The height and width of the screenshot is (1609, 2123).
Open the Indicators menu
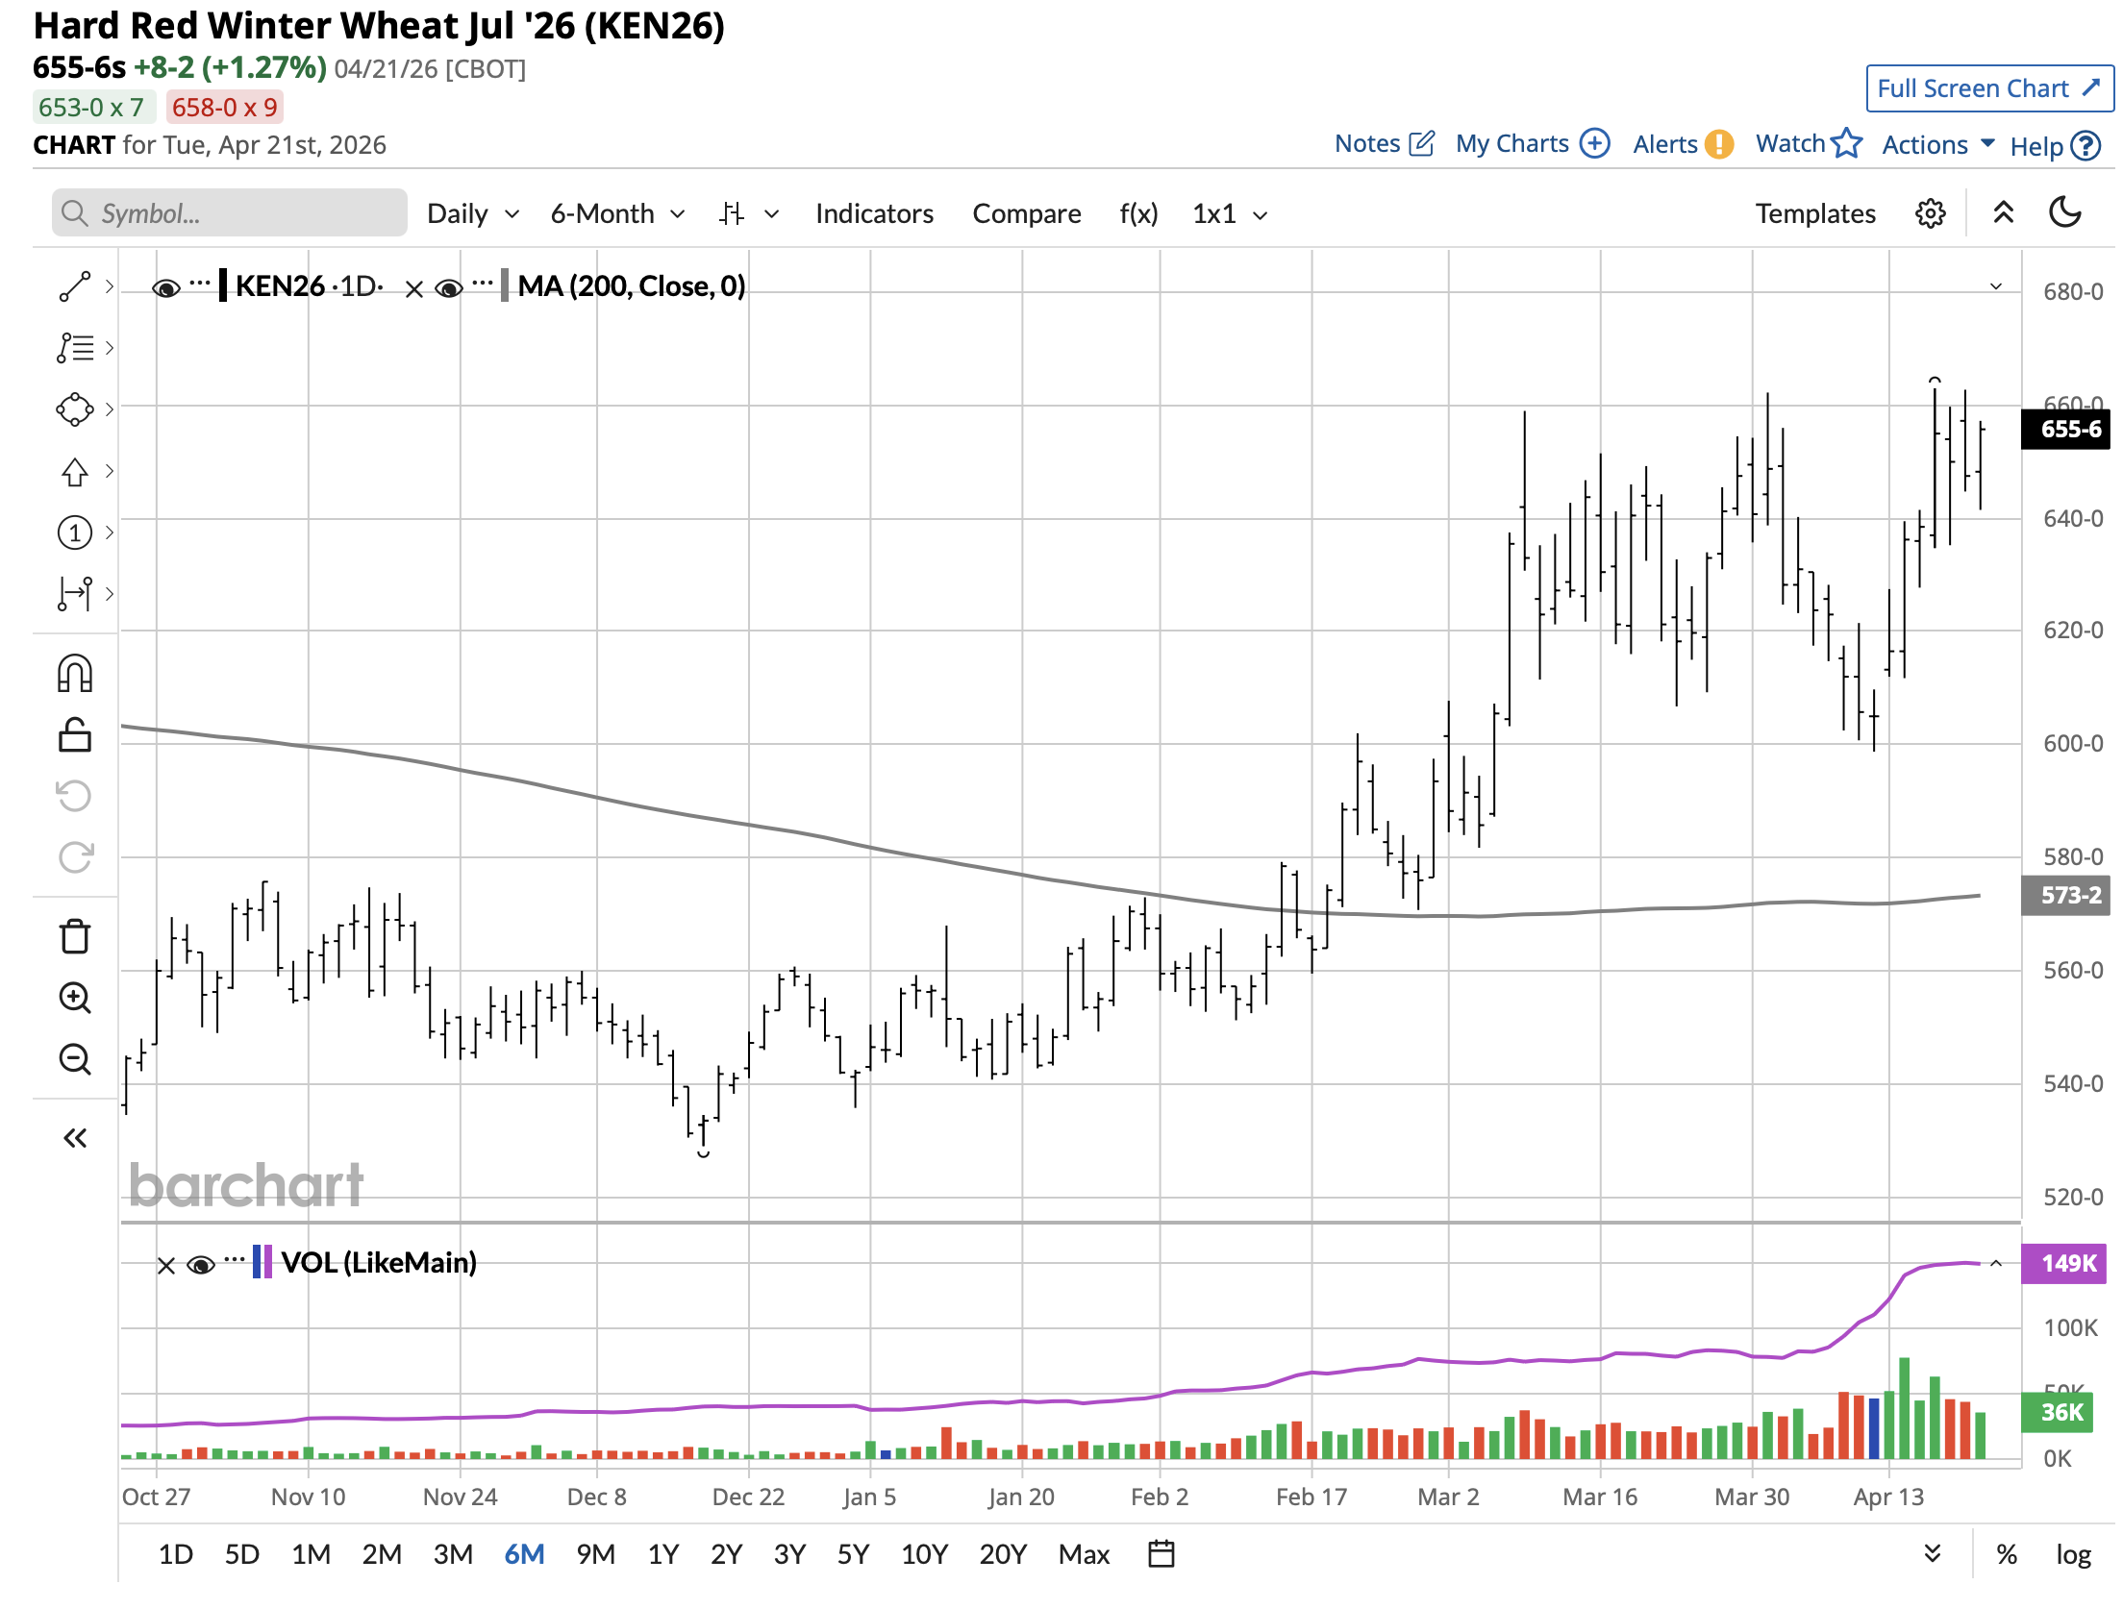(x=874, y=213)
